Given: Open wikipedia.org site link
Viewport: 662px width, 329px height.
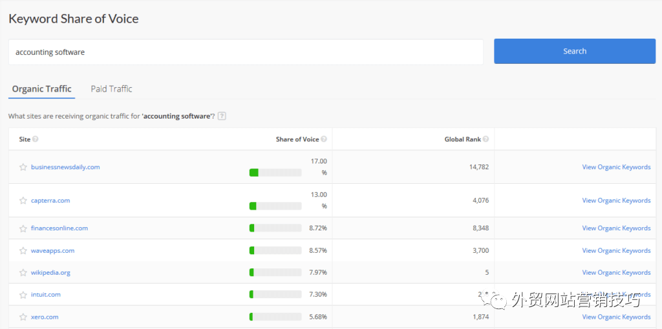Looking at the screenshot, I should (50, 272).
